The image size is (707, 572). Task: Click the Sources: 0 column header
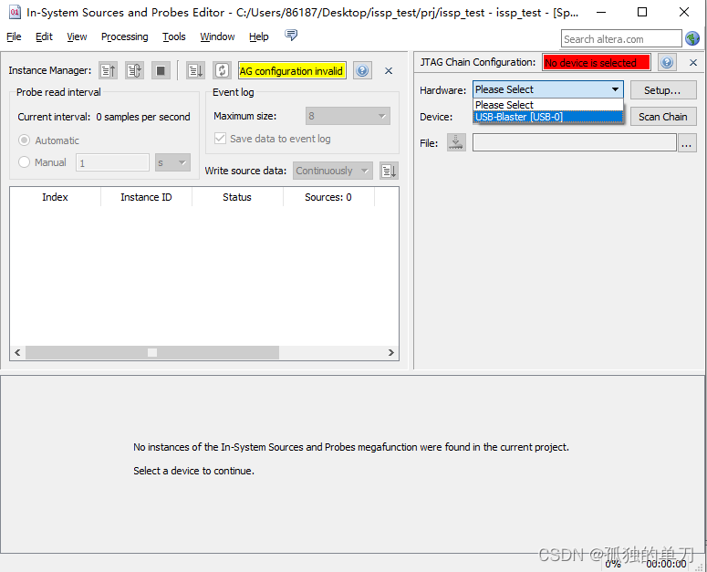(328, 197)
